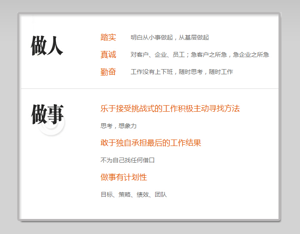300x234 pixels.
Task: Click the text 思考，想象力
Action: pos(119,126)
